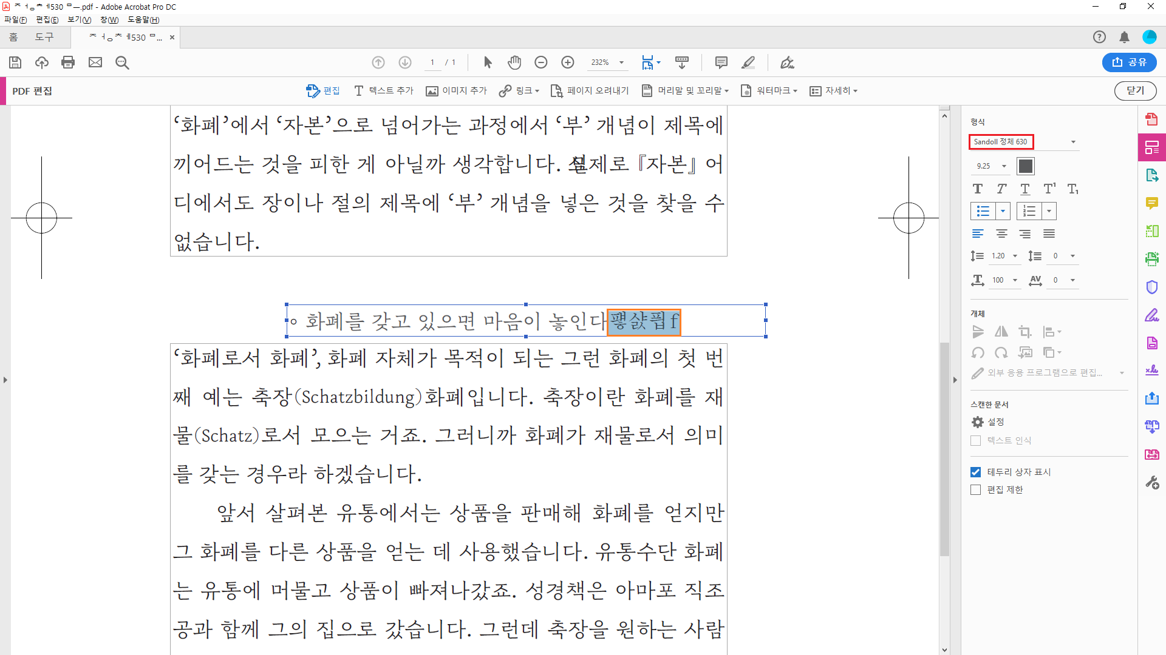Viewport: 1166px width, 655px height.
Task: Open the Comment sidebar tool
Action: (x=1152, y=203)
